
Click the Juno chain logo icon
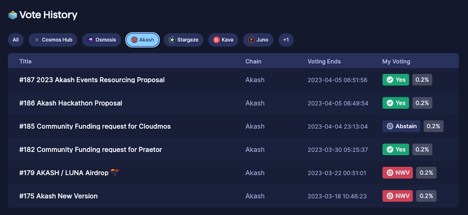[252, 40]
